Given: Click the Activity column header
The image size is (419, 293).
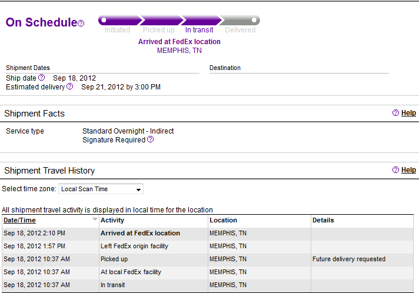Looking at the screenshot, I should point(112,220).
